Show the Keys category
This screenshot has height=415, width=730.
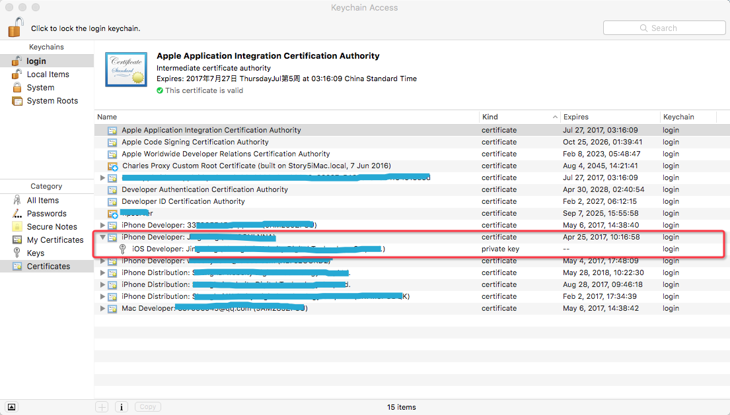click(46, 253)
